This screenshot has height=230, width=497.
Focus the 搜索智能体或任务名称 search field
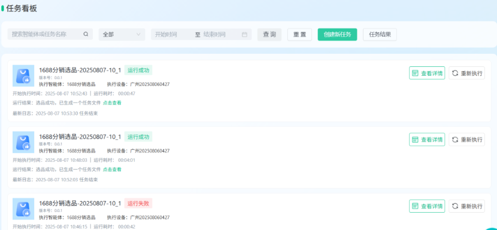pos(50,34)
